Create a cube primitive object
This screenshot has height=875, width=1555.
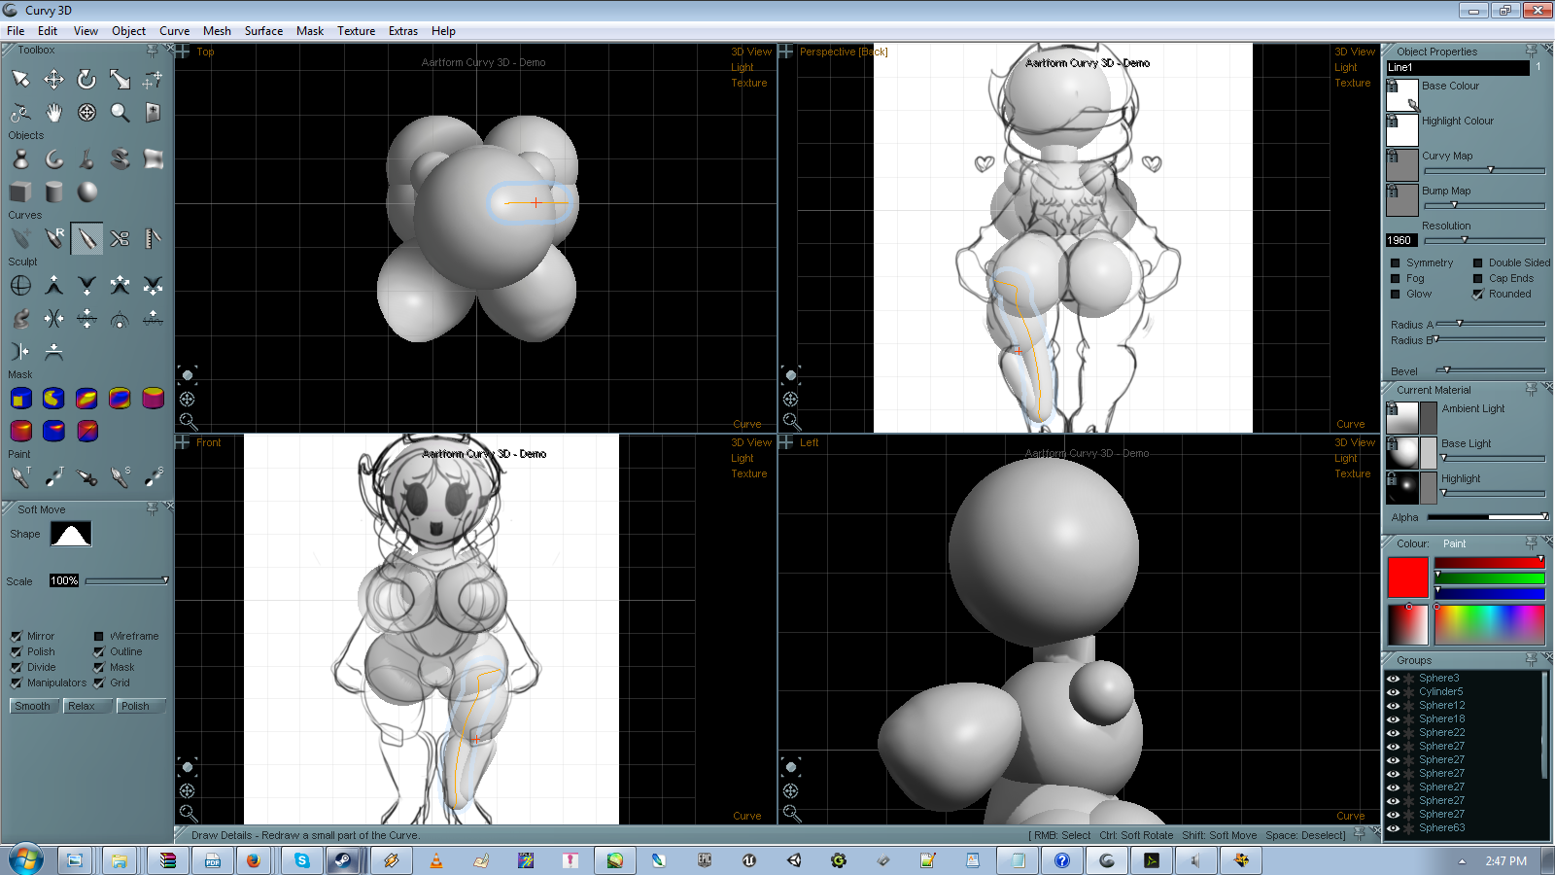point(20,192)
